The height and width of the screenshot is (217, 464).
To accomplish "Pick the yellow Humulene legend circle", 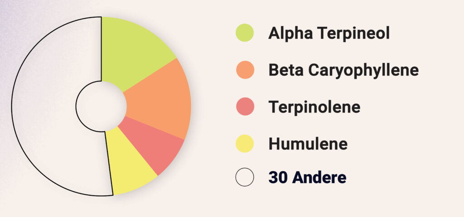I will click(245, 144).
